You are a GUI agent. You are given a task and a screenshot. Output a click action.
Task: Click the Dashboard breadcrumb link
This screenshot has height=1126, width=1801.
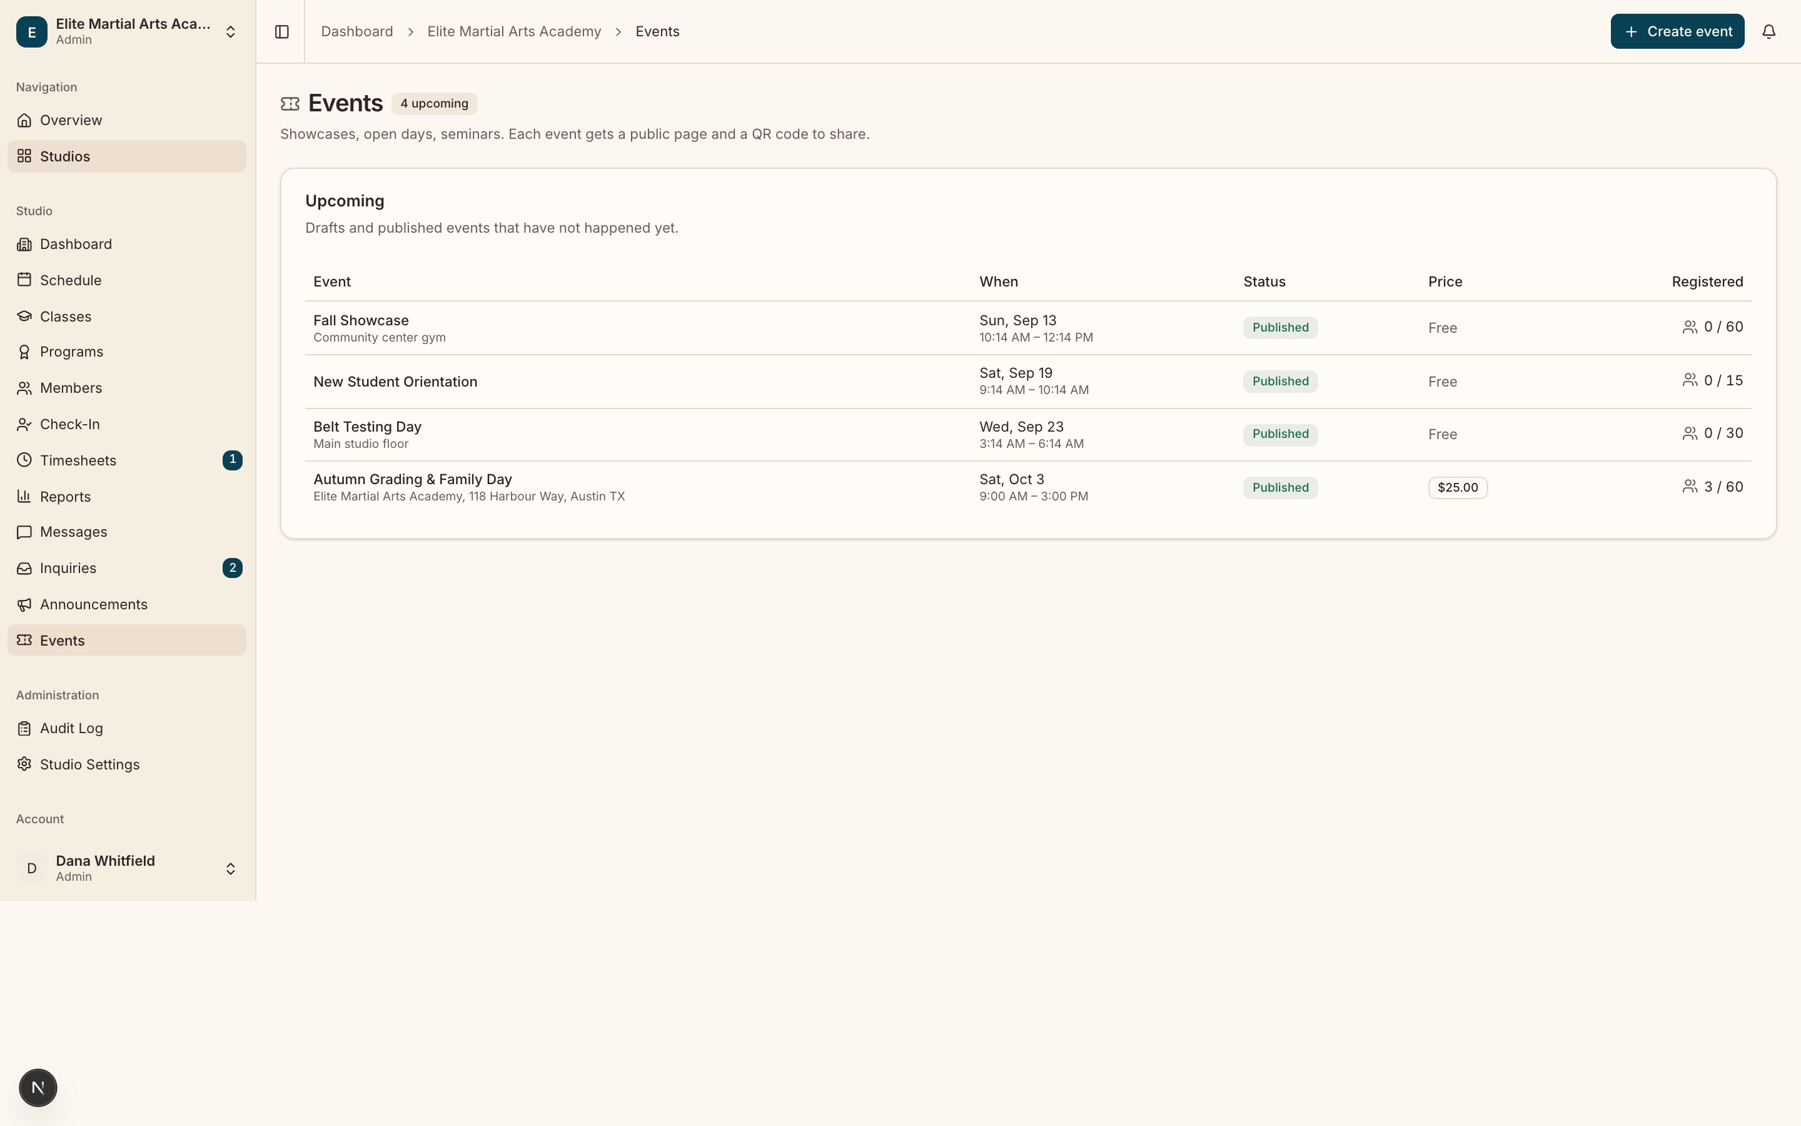[x=357, y=31]
